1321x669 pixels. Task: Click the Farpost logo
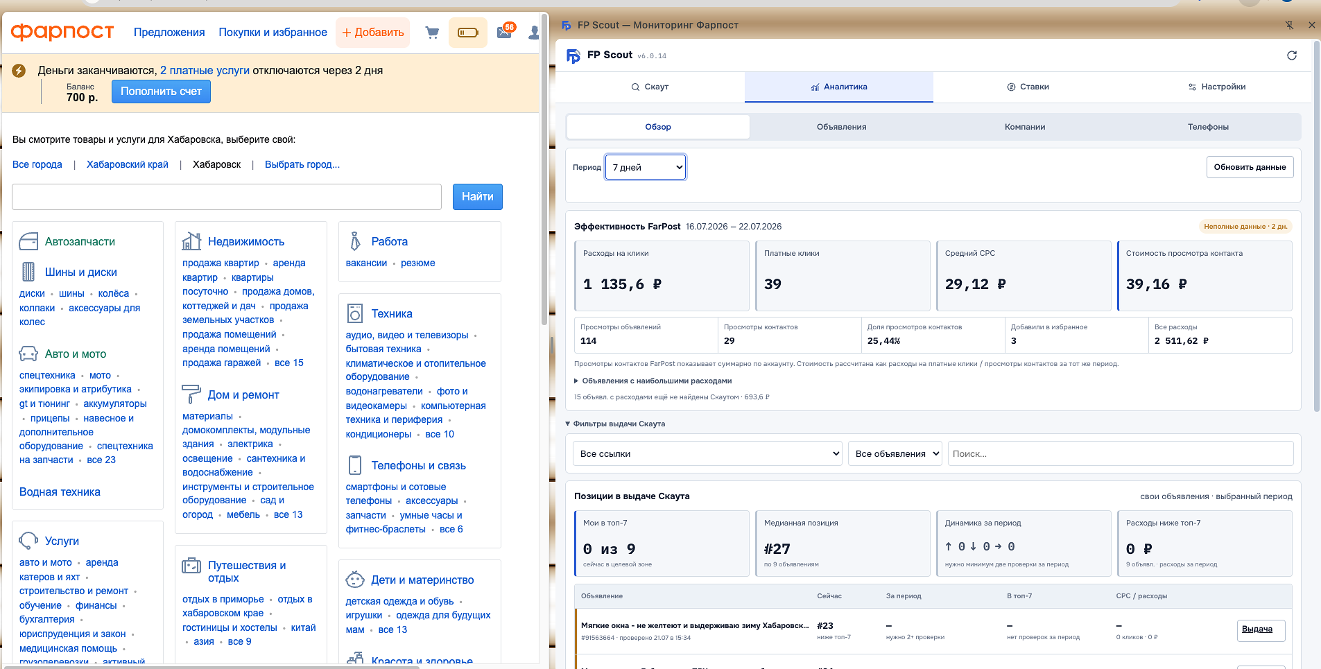(x=62, y=32)
